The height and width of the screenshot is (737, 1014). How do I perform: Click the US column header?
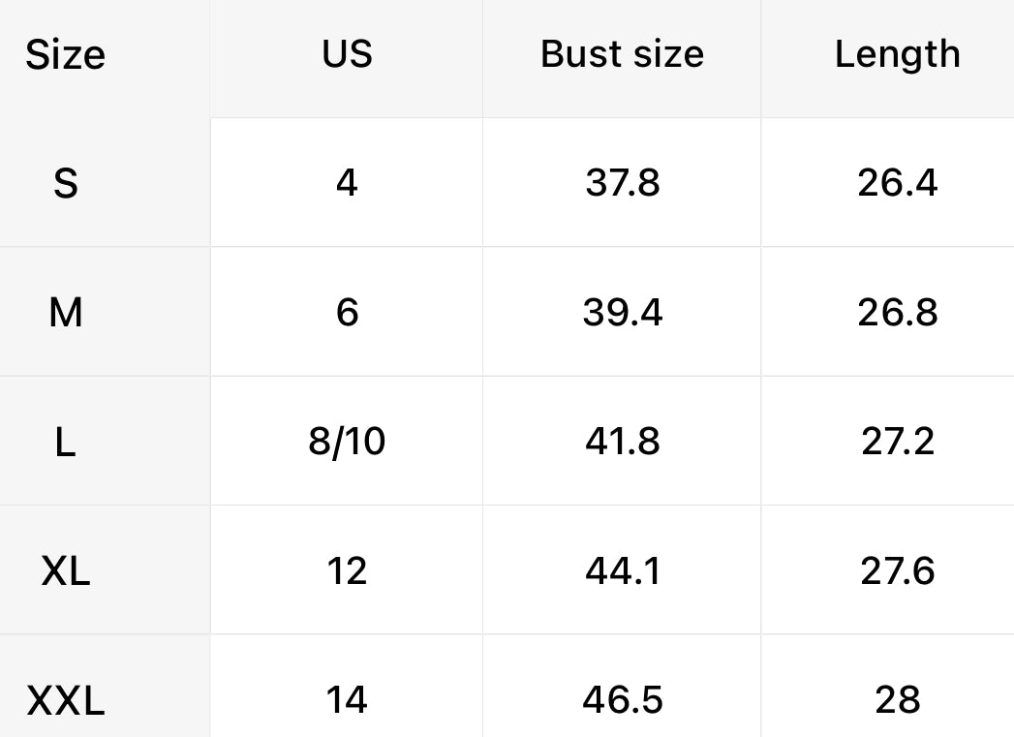347,53
